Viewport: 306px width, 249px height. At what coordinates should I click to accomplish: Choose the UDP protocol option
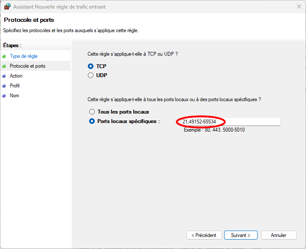pyautogui.click(x=91, y=75)
